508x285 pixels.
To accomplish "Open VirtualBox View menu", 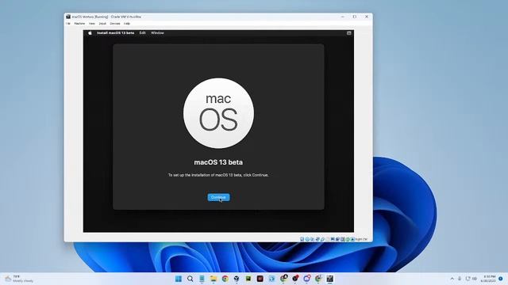I will point(92,24).
